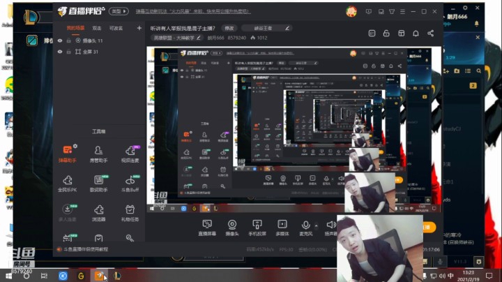Open the 类型 dropdown beside the logo
502x282 pixels.
pyautogui.click(x=119, y=11)
